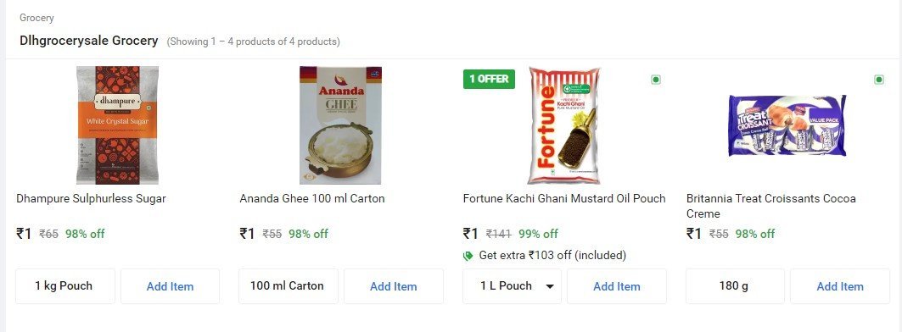
Task: Add Dhampure Sulphurless Sugar item
Action: coord(171,286)
